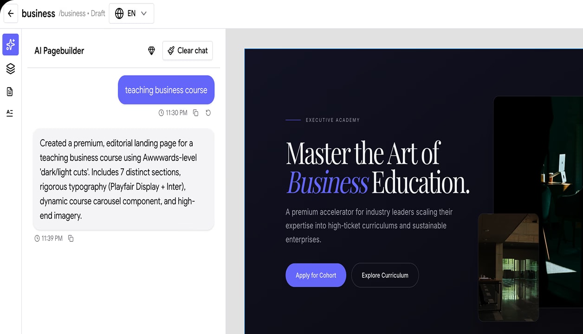Click the back arrow button

pos(11,13)
